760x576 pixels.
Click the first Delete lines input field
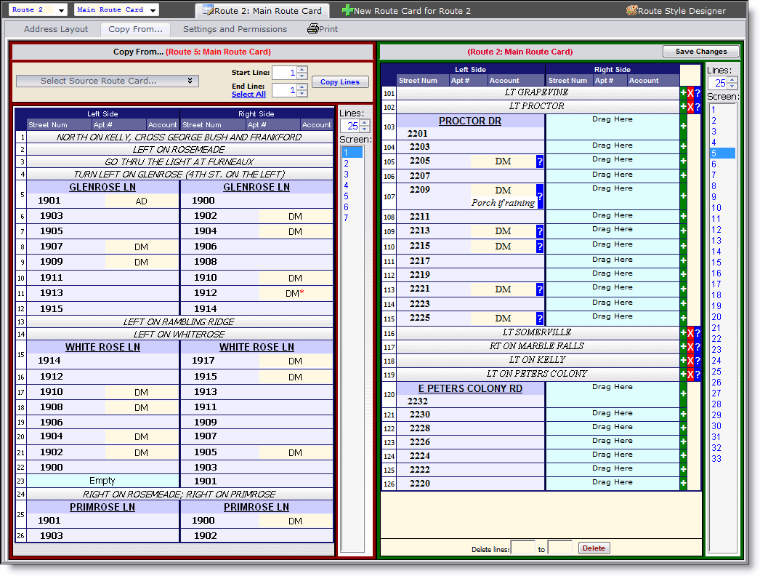[522, 548]
